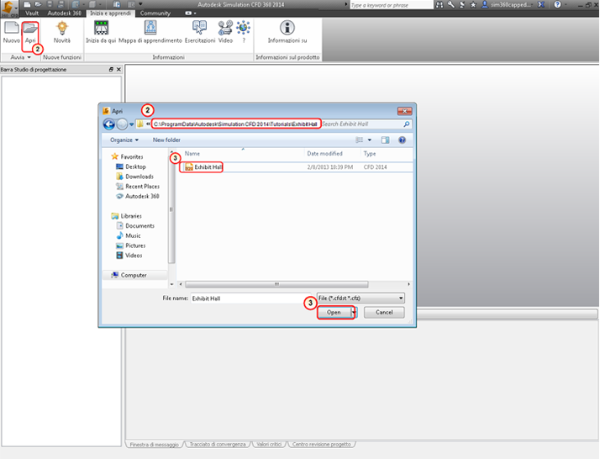This screenshot has width=600, height=459.
Task: Click the blue help question mark in title bar
Action: [557, 4]
